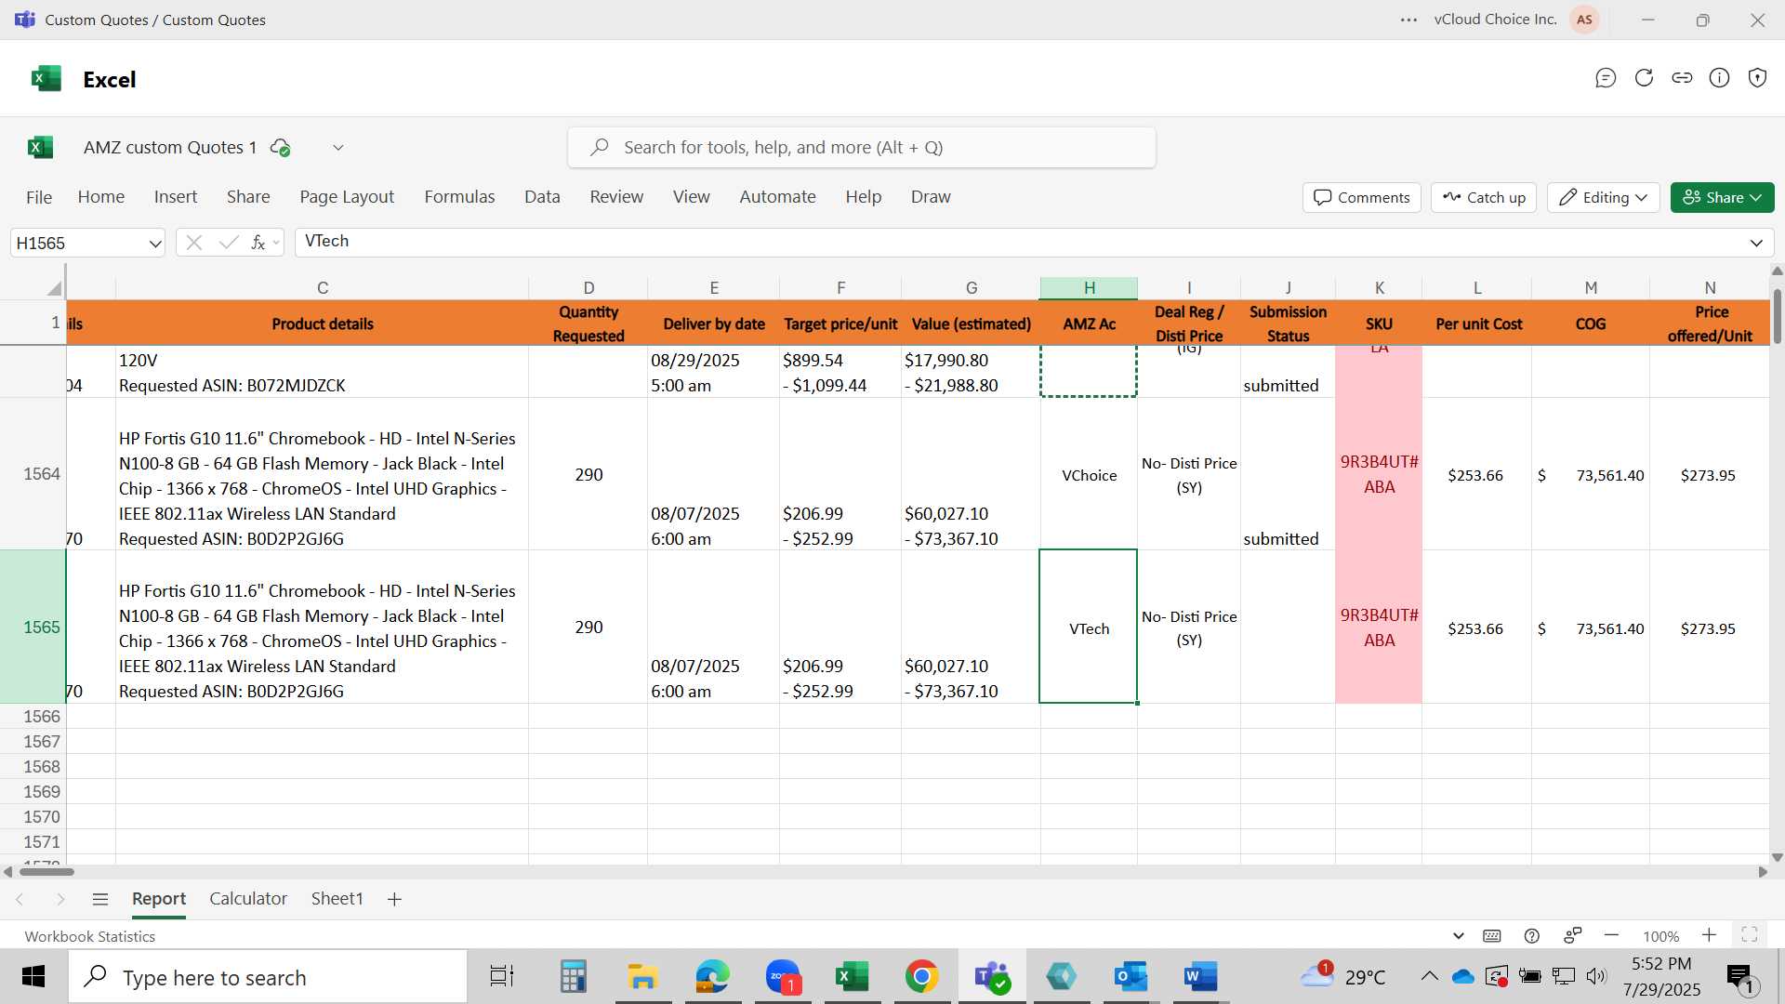Switch to the Calculator sheet tab
The image size is (1785, 1004).
pos(248,899)
